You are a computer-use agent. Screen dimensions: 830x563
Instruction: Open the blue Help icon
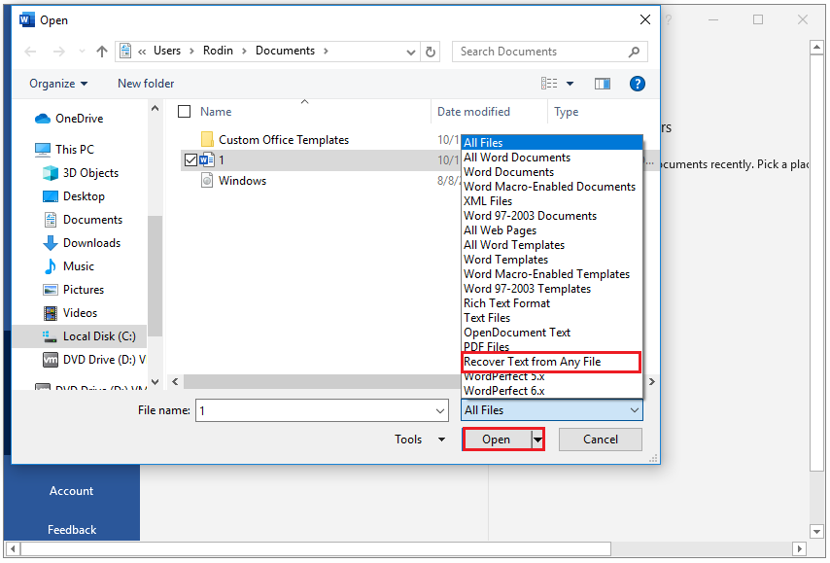(637, 84)
